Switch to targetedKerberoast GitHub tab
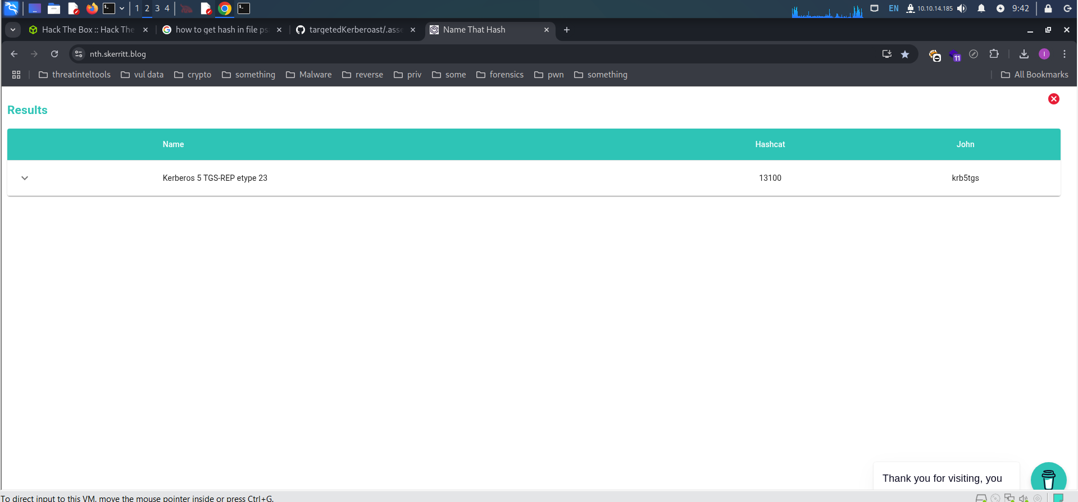 (x=355, y=30)
